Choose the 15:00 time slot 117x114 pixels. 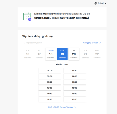[75, 88]
